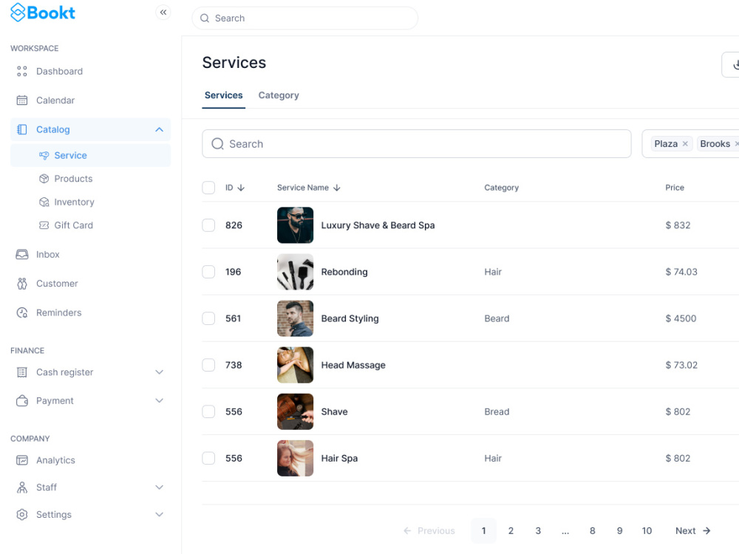Go to page 10
The width and height of the screenshot is (739, 554).
(x=647, y=531)
